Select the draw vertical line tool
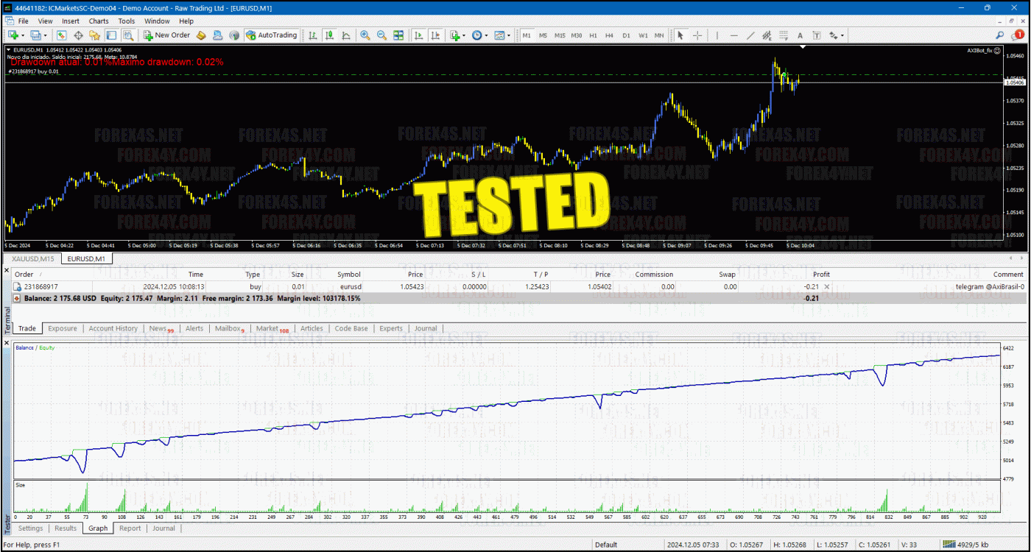The image size is (1031, 552). (x=717, y=35)
